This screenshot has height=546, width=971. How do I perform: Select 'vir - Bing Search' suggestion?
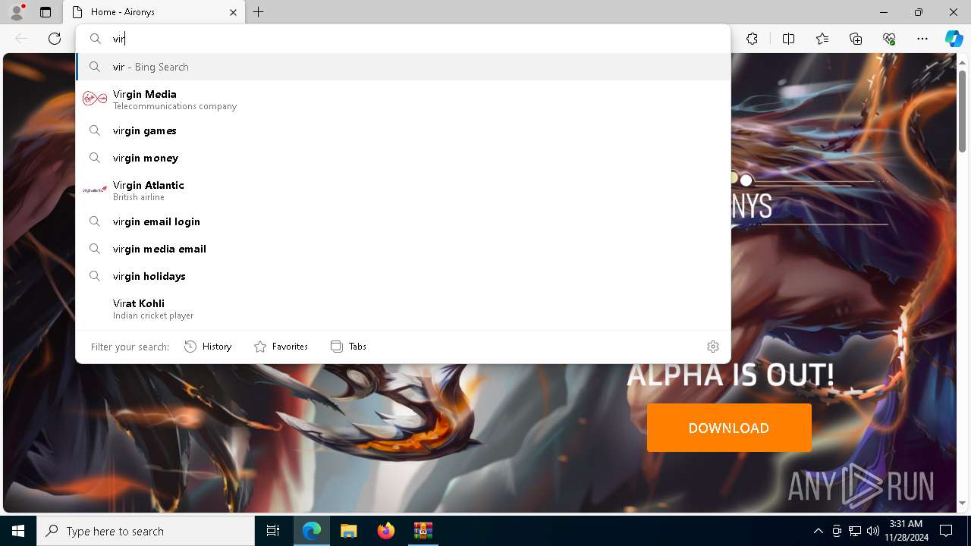coord(403,67)
